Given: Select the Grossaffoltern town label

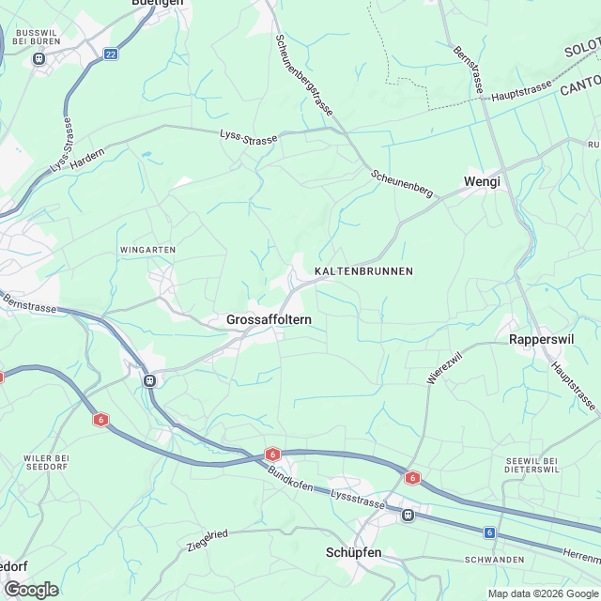Looking at the screenshot, I should (x=269, y=319).
